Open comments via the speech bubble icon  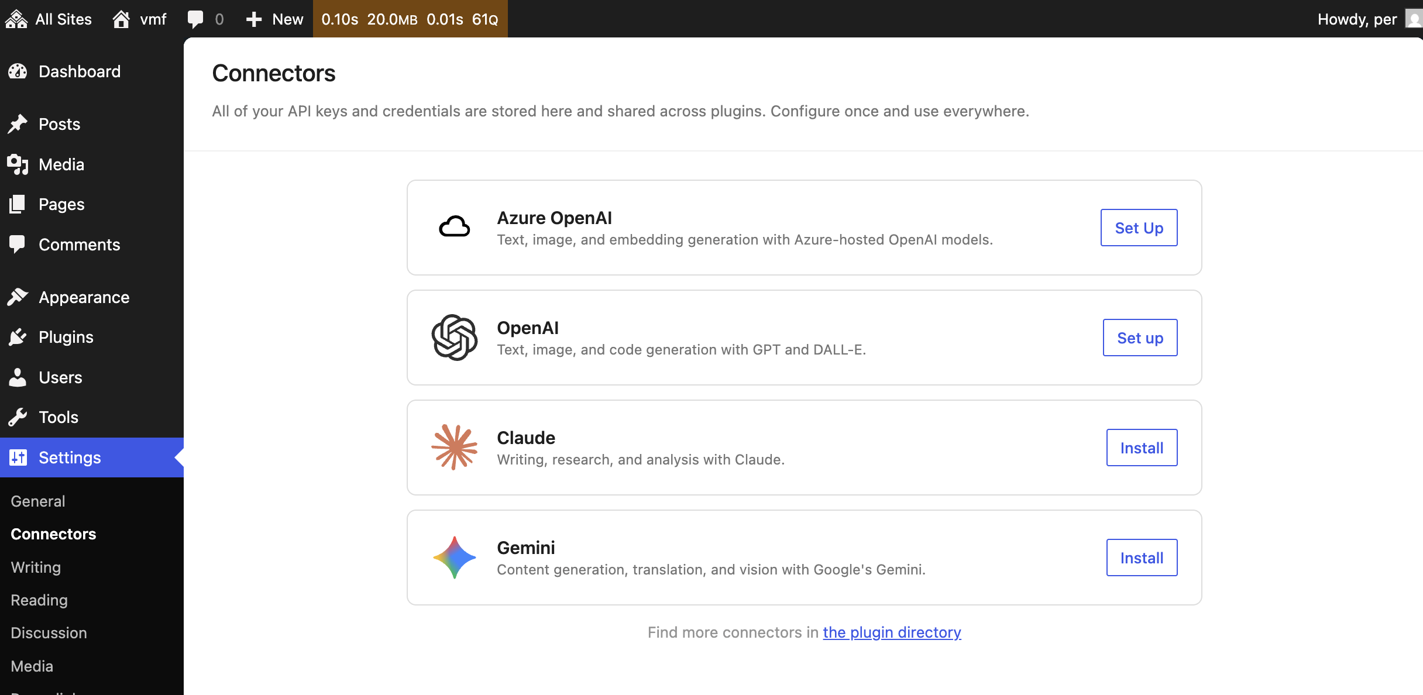tap(195, 19)
